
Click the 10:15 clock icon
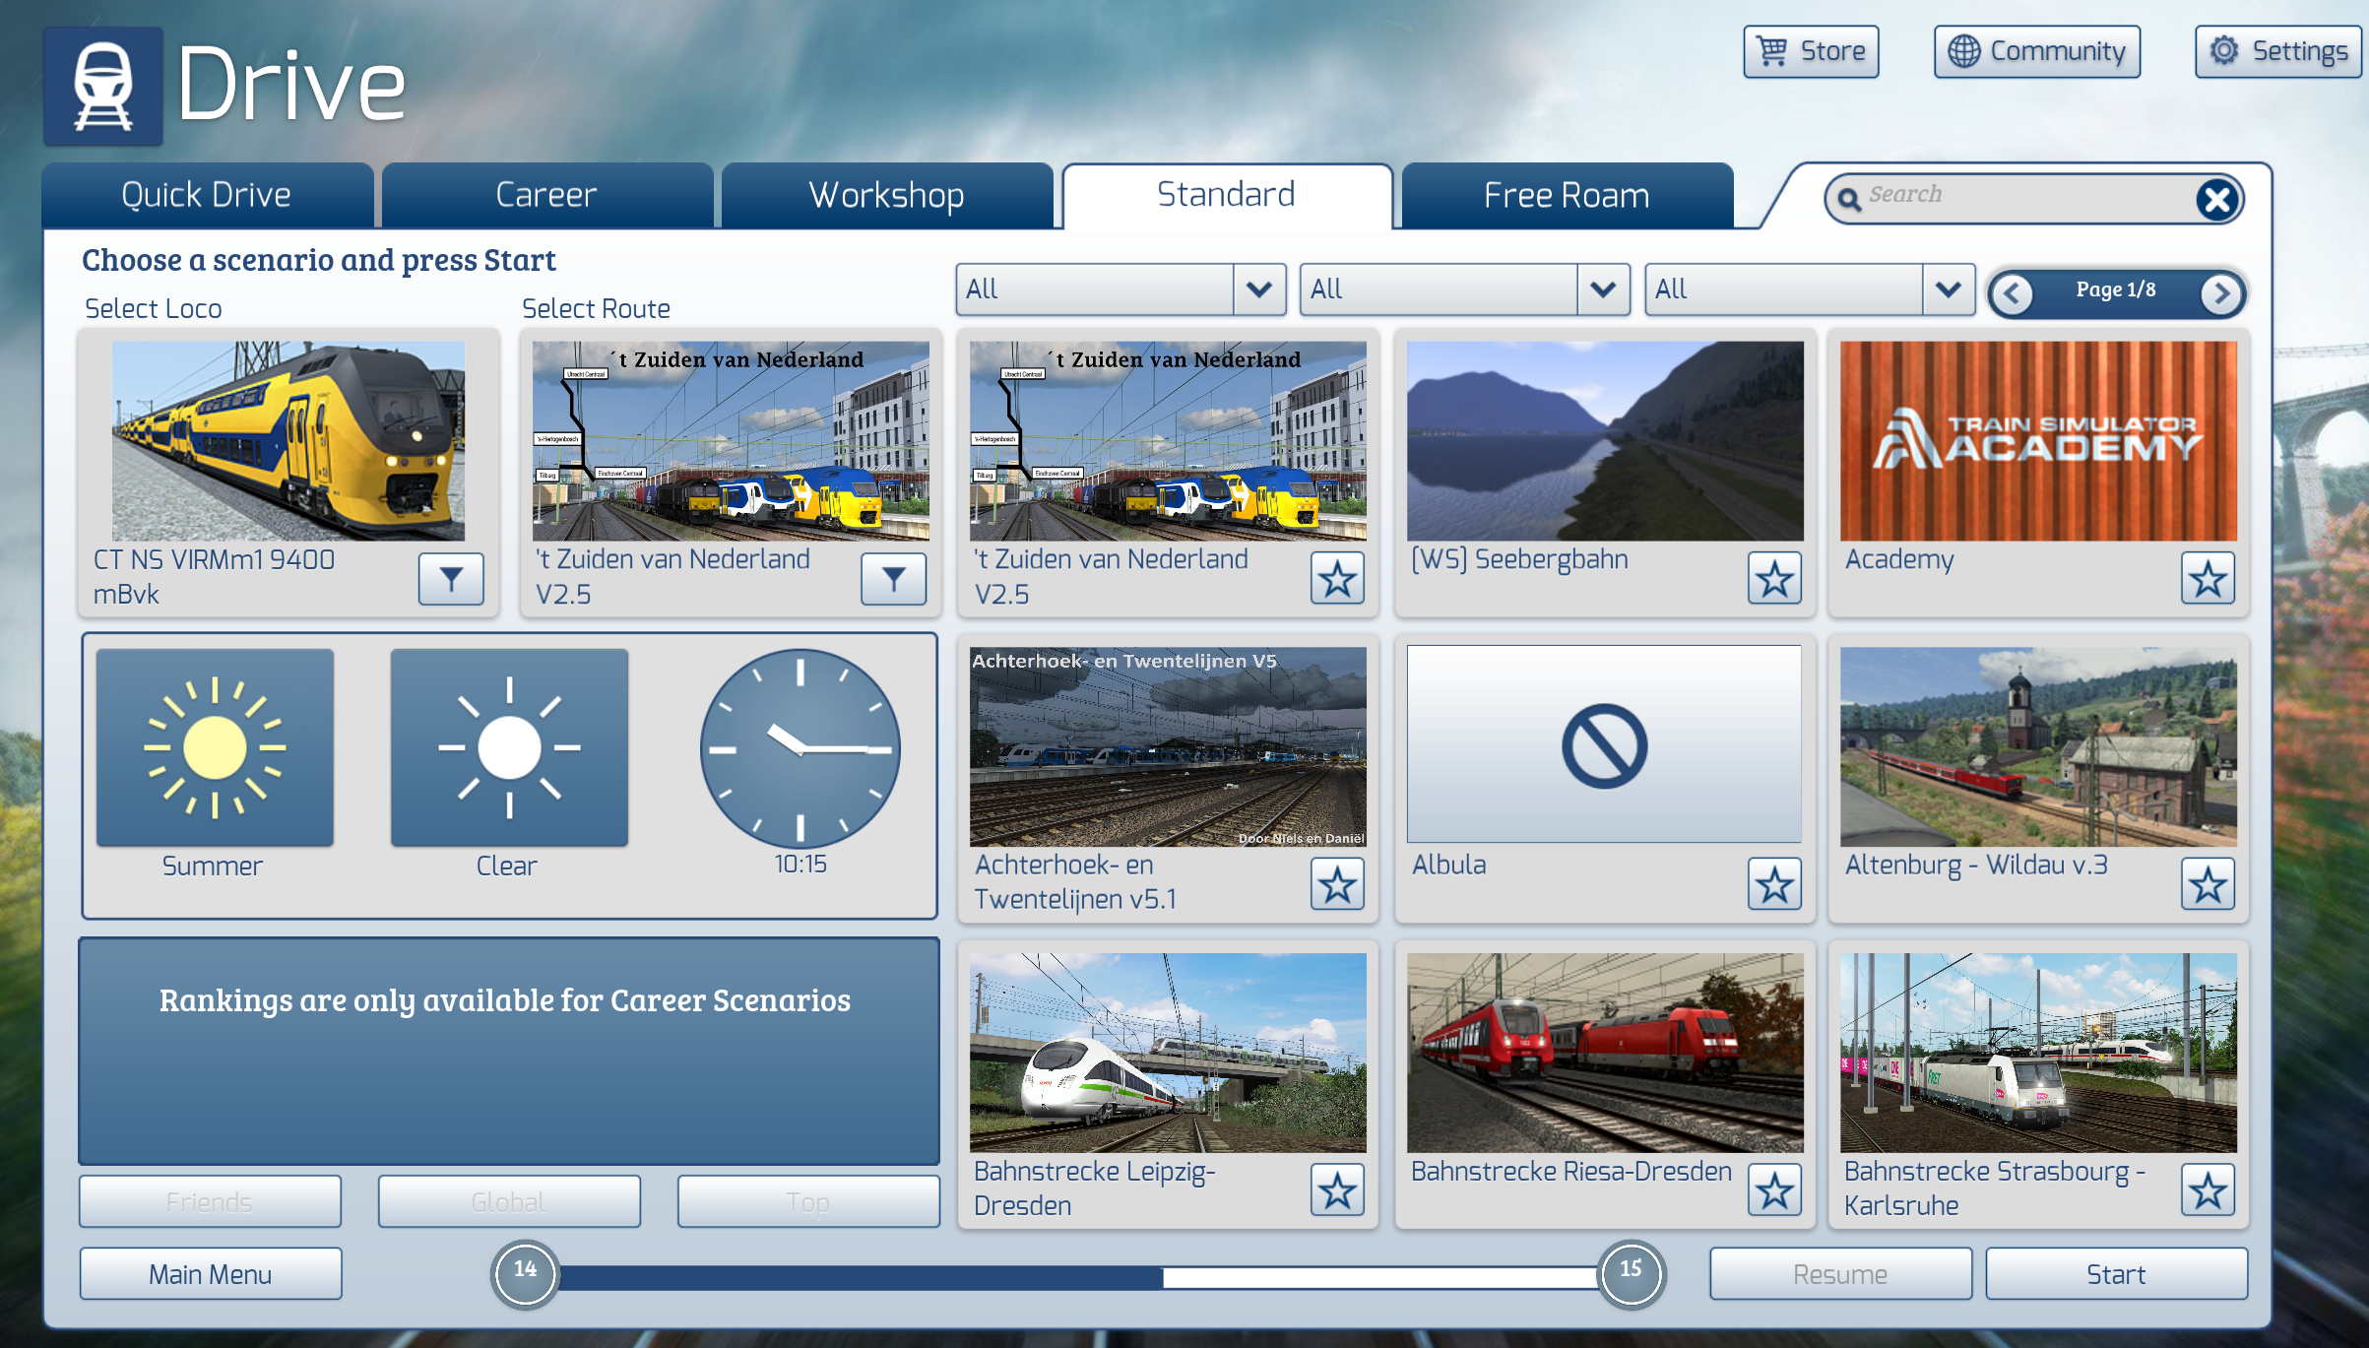[800, 747]
